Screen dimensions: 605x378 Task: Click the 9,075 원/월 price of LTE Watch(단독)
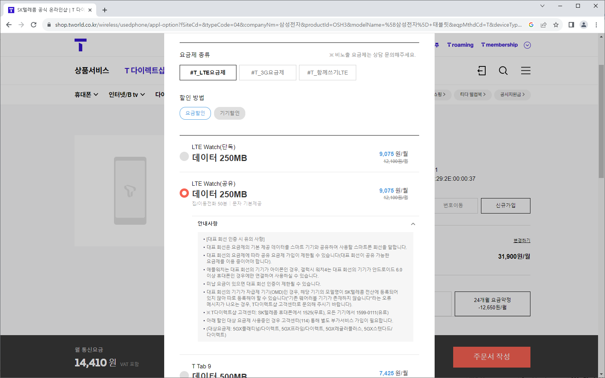[x=394, y=154]
